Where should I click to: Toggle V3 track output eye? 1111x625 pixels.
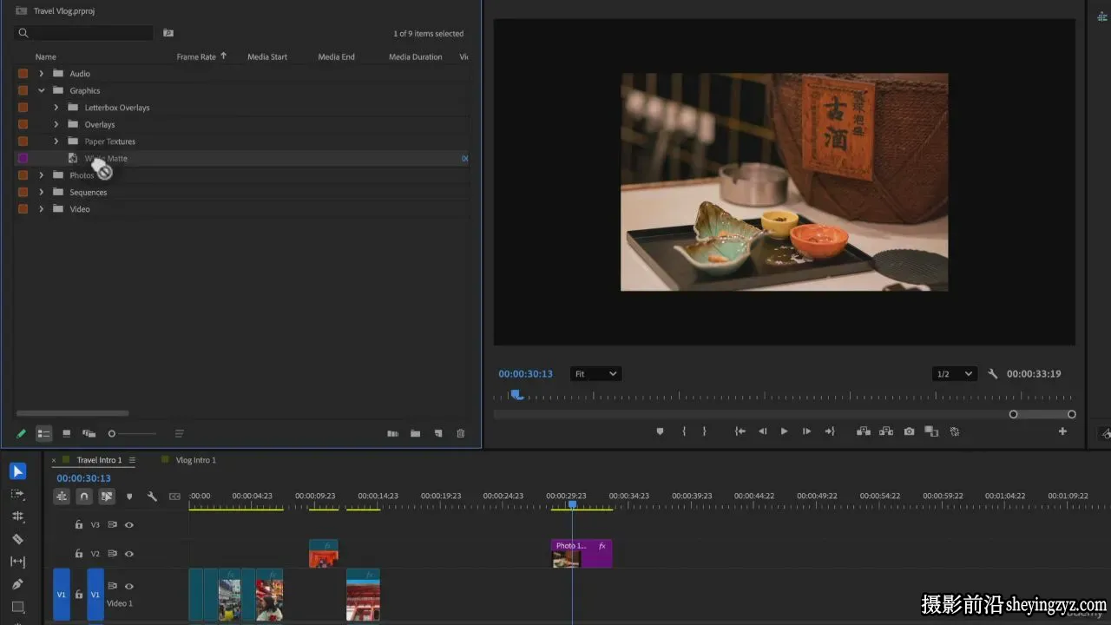(129, 525)
